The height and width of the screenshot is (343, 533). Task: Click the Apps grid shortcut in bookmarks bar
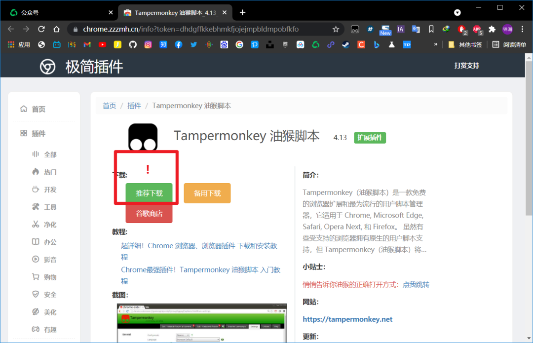(x=19, y=44)
